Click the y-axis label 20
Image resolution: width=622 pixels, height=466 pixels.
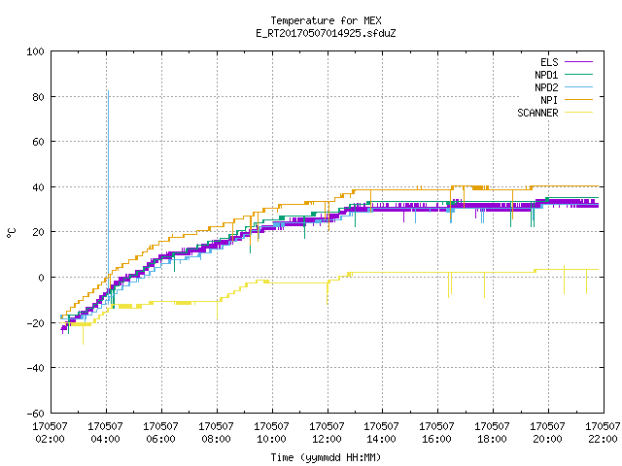point(39,232)
